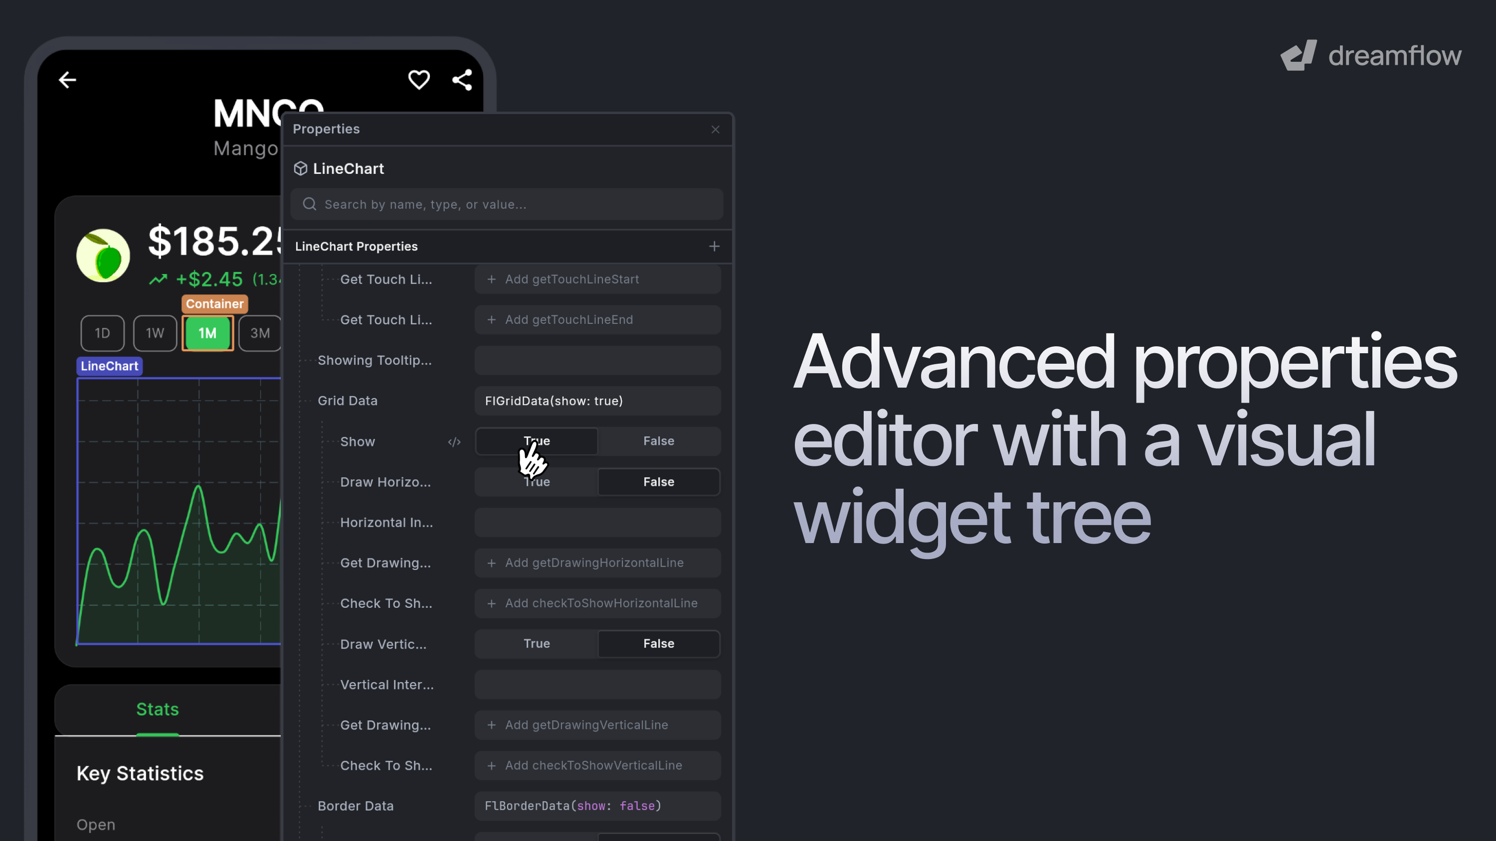The image size is (1496, 841).
Task: Click the code icon next to Show
Action: tap(454, 442)
